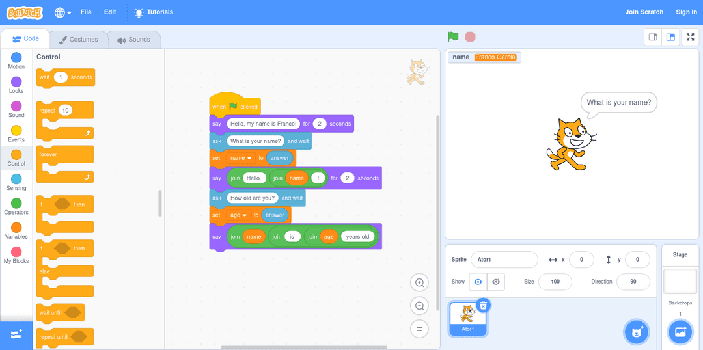Open the File menu
Viewport: 703px width, 350px height.
click(86, 12)
